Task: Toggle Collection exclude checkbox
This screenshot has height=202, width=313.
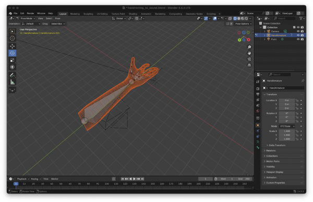Action: point(294,27)
